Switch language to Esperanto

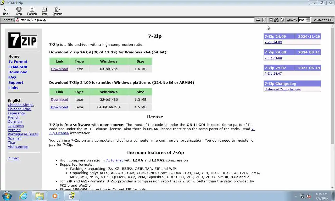(16, 113)
